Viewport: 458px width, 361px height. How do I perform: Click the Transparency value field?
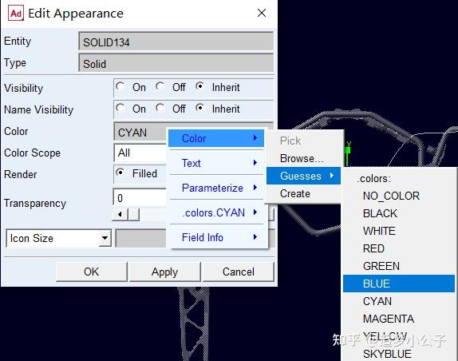[140, 198]
